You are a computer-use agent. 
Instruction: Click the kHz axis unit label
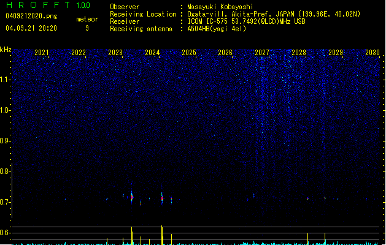[x=6, y=50]
